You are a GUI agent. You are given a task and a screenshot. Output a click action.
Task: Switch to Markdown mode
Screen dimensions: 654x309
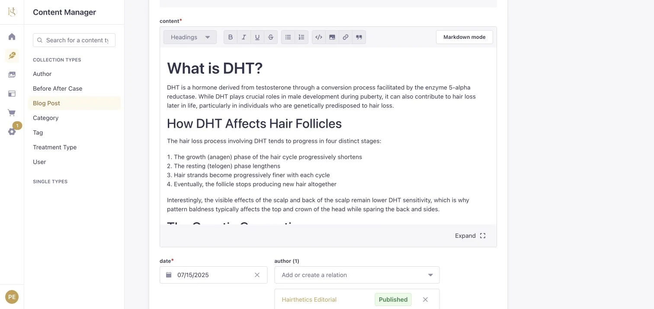[x=464, y=37]
